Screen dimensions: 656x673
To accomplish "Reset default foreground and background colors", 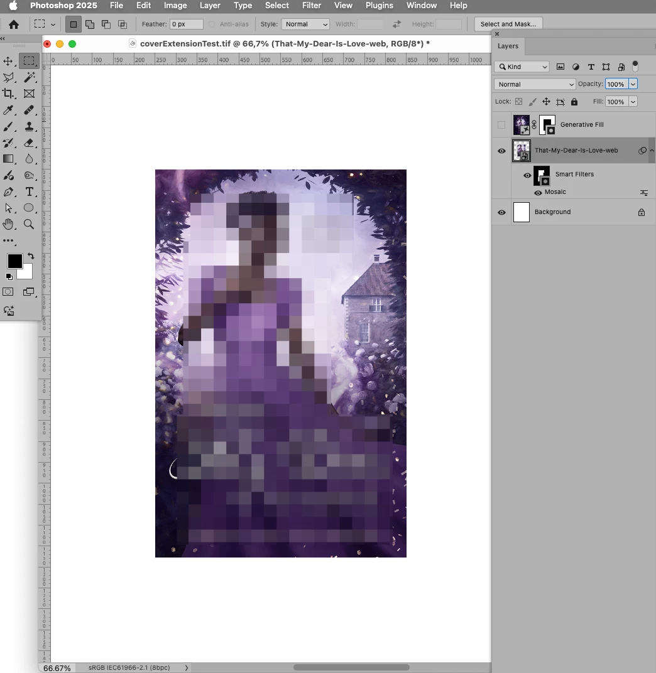I will point(9,276).
